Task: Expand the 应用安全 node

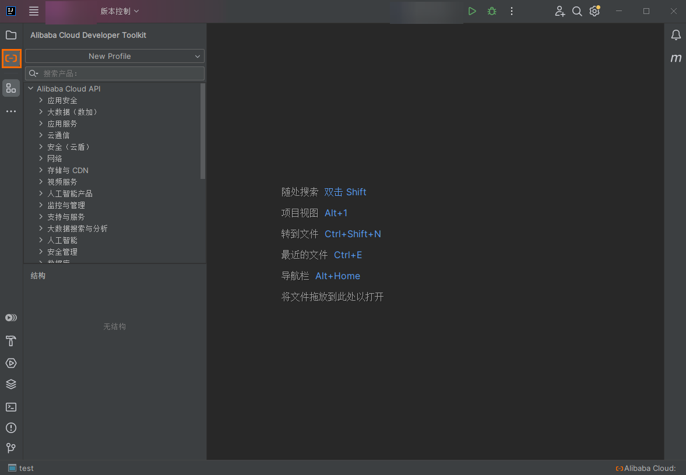Action: point(41,100)
